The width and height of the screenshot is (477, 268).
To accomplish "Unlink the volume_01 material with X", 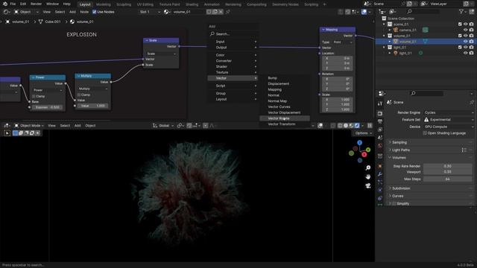I will click(221, 12).
